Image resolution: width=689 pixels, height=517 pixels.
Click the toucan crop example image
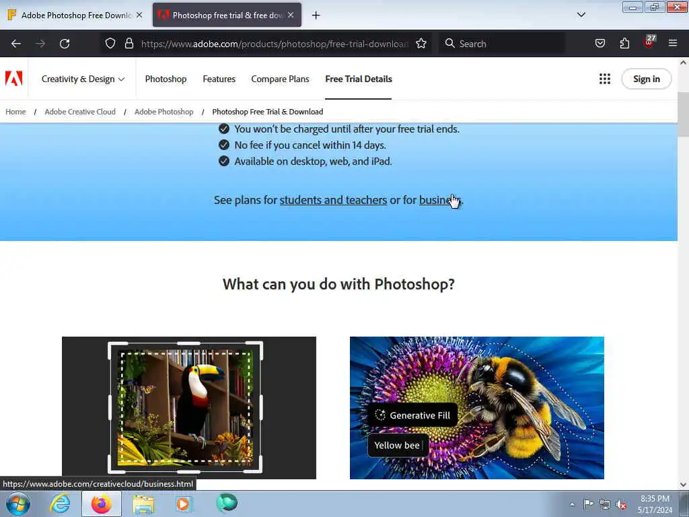189,407
